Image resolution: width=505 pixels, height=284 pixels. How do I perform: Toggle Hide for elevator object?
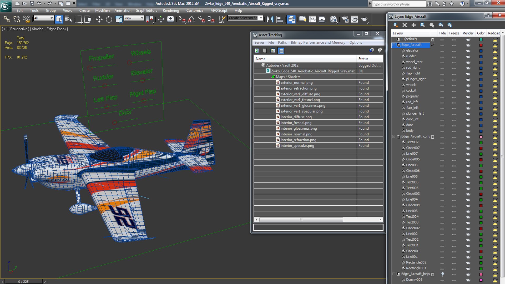442,51
